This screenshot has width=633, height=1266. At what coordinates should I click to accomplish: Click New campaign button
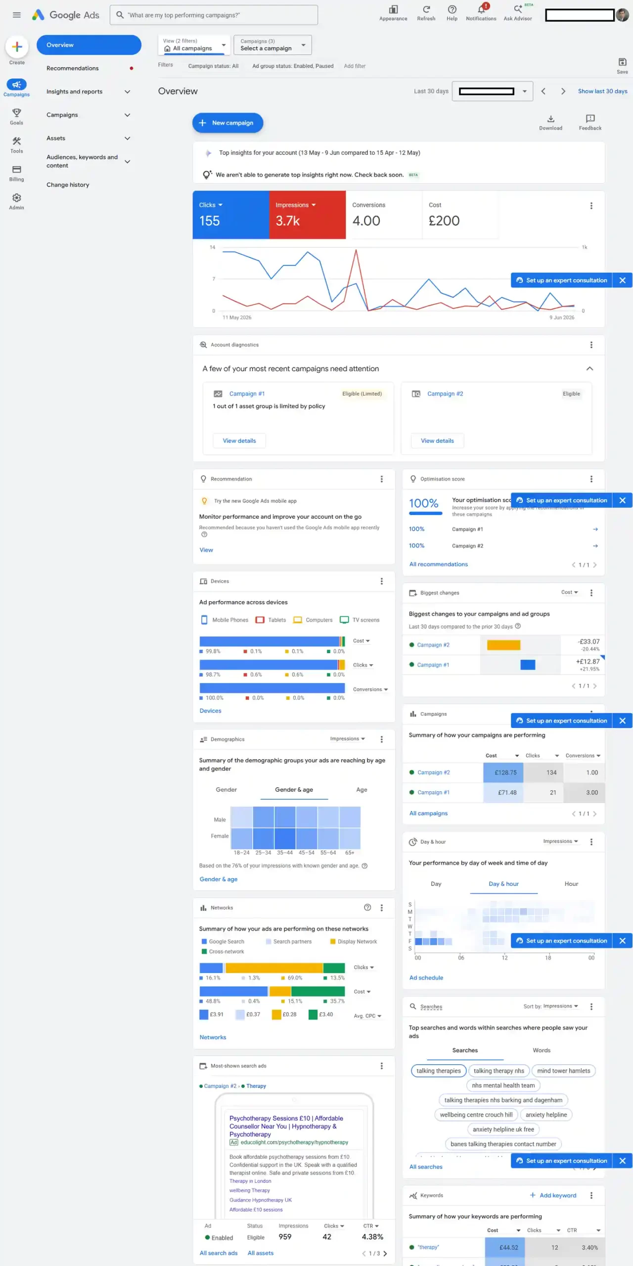click(227, 123)
